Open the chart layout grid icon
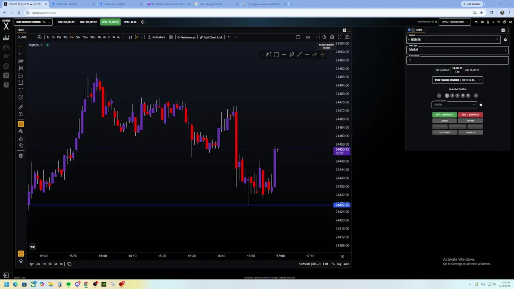The height and width of the screenshot is (289, 514). coord(171,37)
